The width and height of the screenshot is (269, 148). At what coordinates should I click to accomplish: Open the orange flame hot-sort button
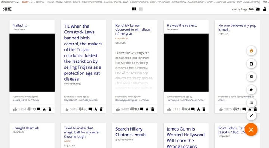pos(251,51)
